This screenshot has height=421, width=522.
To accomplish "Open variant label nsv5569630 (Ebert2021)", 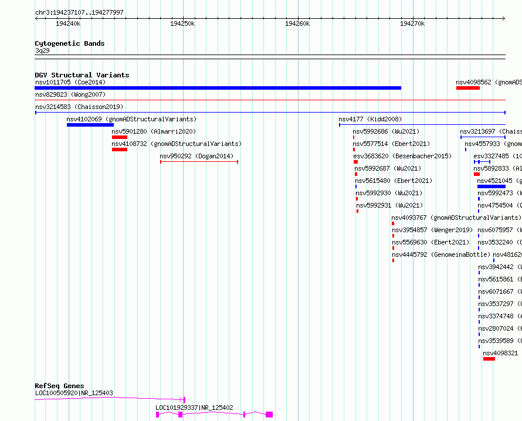I will [x=431, y=242].
